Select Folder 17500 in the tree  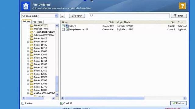coord(41,74)
